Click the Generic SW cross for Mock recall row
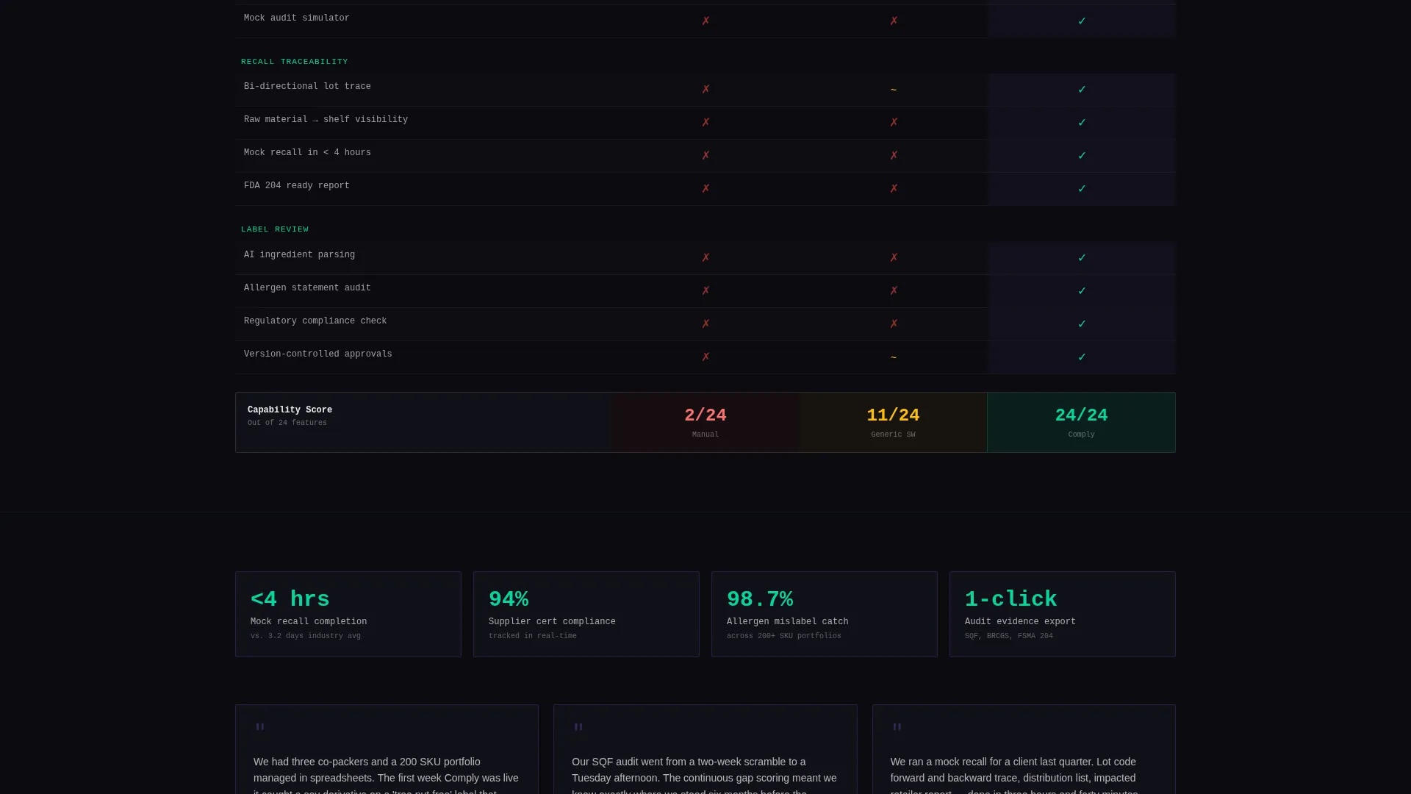Viewport: 1411px width, 794px height. [x=894, y=156]
